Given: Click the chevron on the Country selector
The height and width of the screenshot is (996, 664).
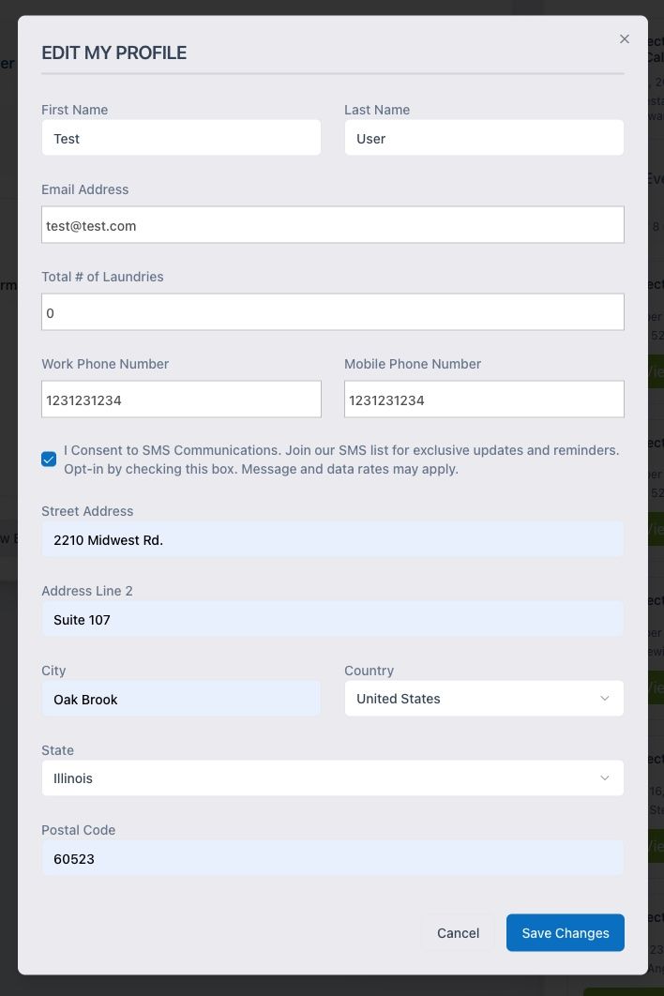Looking at the screenshot, I should pos(606,698).
